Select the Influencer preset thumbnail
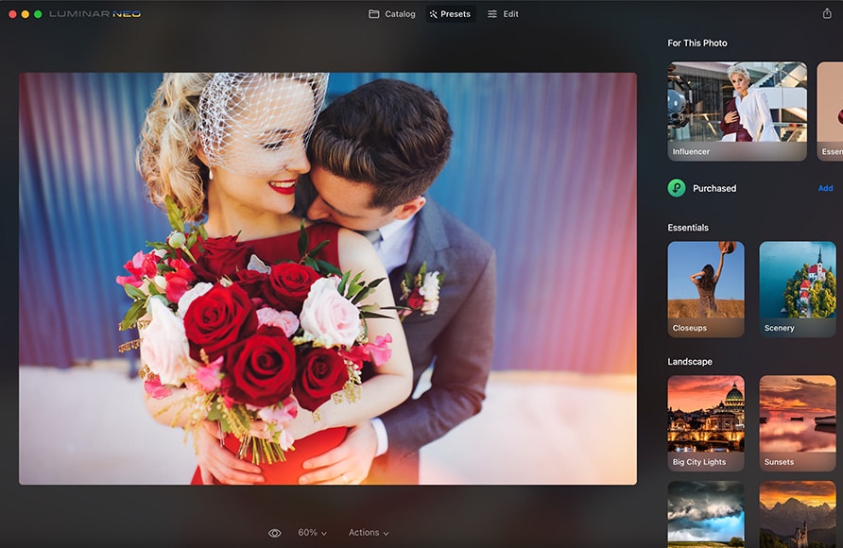Image resolution: width=843 pixels, height=548 pixels. click(x=737, y=111)
